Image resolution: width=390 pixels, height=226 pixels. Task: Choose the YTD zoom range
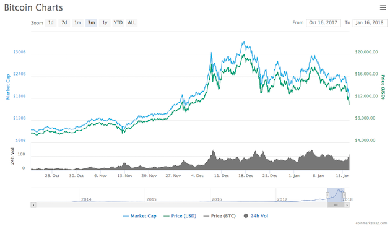[118, 23]
